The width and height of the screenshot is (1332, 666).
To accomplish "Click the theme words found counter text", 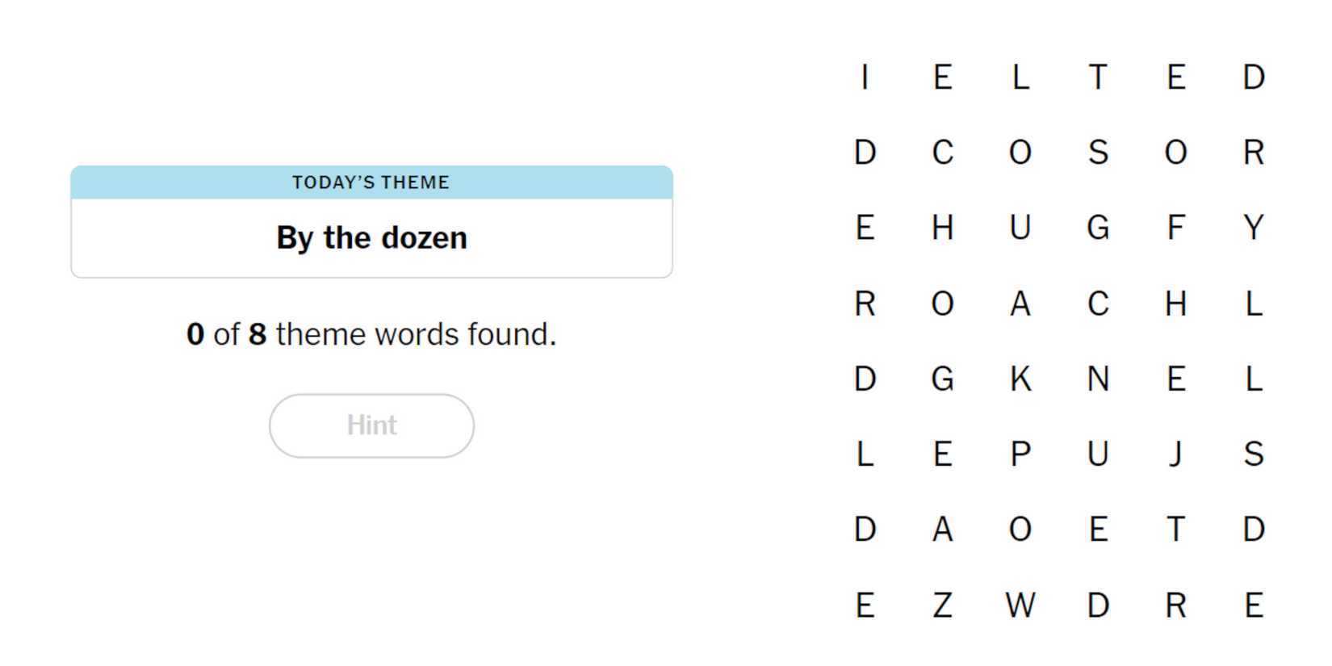I will (371, 334).
